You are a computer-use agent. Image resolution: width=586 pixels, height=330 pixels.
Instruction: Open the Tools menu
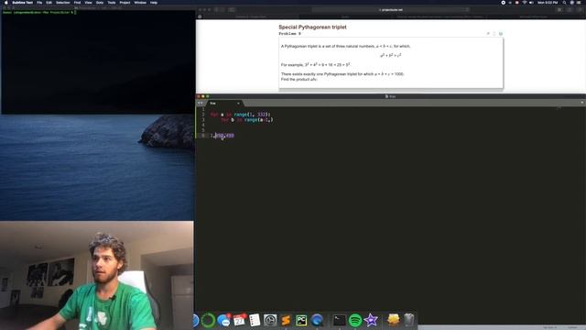tap(112, 2)
